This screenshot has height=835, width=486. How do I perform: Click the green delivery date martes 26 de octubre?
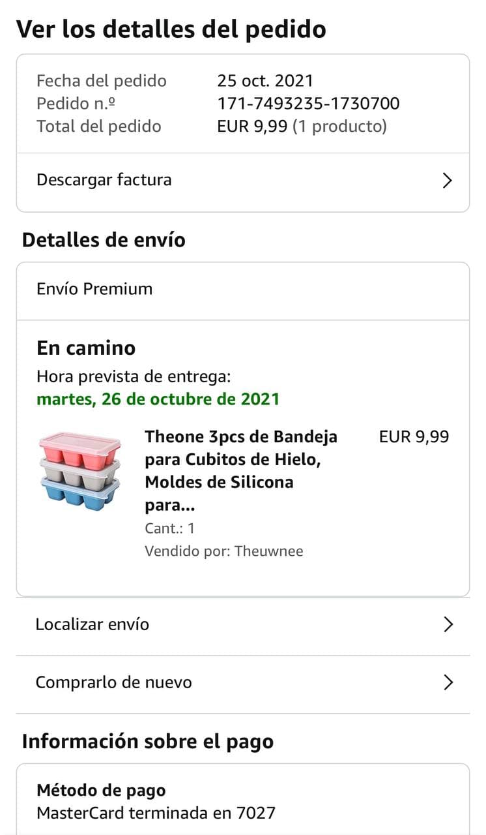click(x=158, y=399)
